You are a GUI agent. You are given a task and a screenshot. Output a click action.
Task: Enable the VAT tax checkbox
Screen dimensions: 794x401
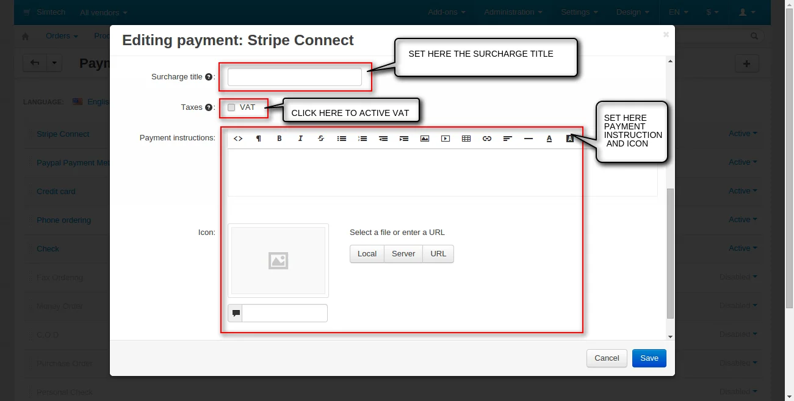pyautogui.click(x=231, y=107)
